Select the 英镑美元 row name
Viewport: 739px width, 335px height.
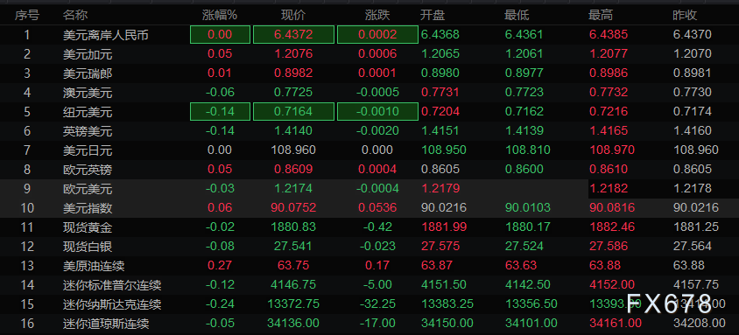coord(88,131)
